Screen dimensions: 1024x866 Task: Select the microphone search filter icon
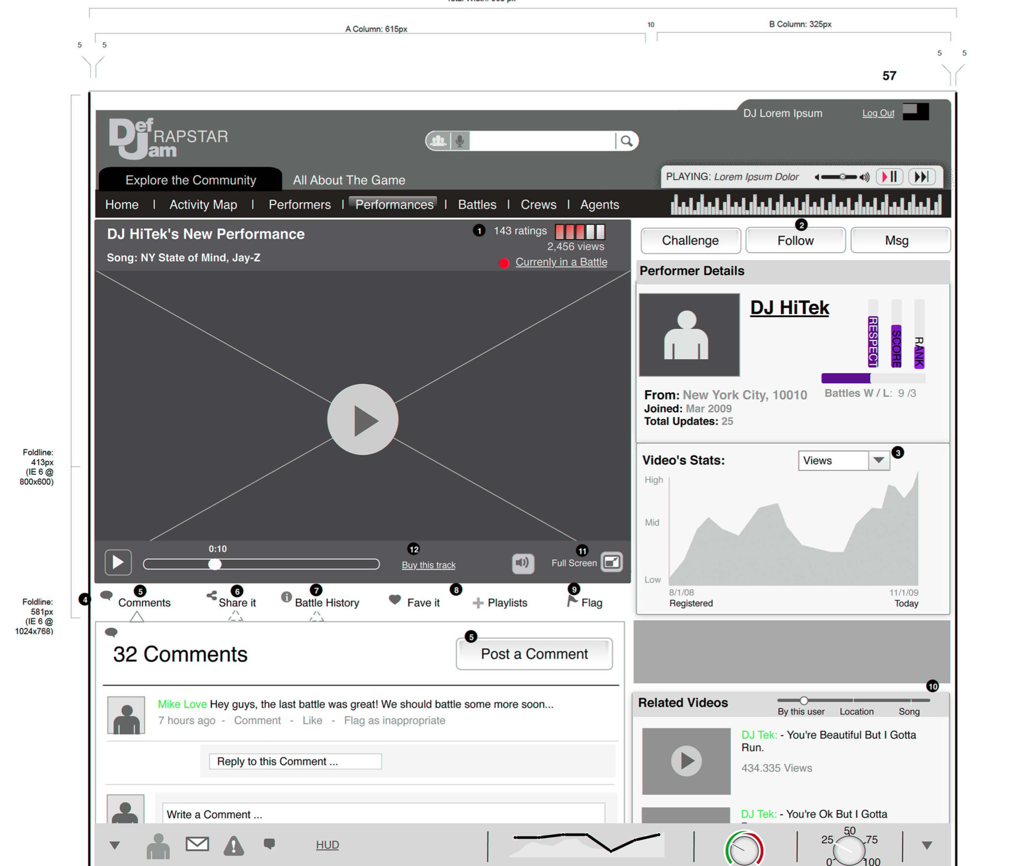click(459, 141)
